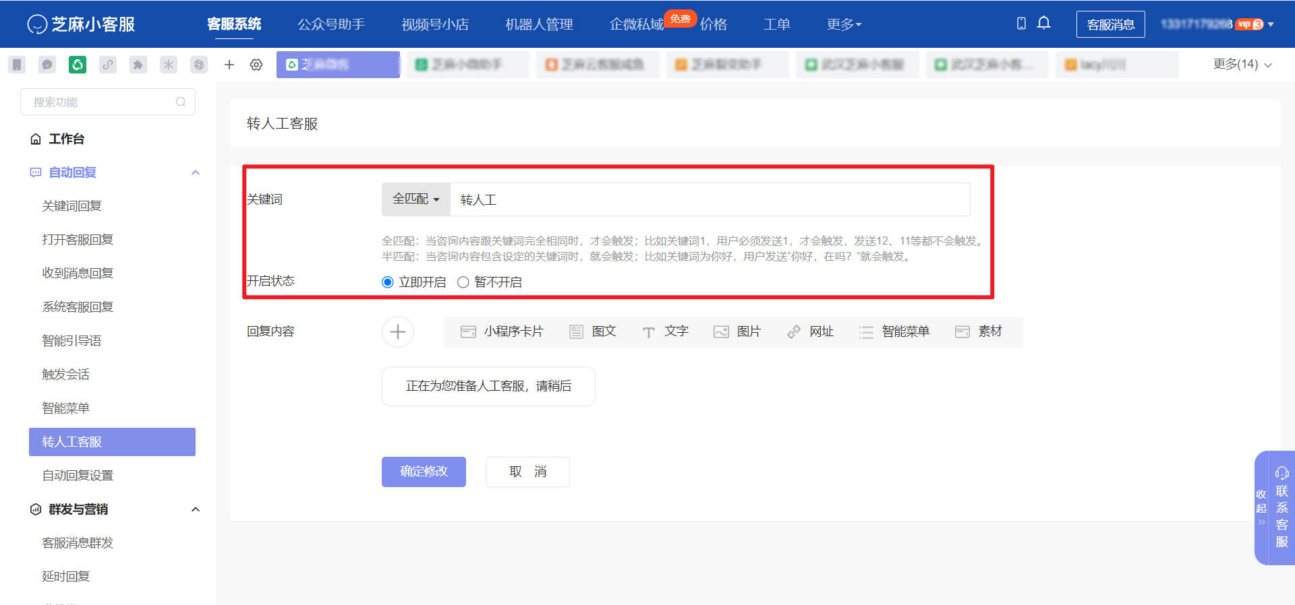
Task: Expand the 更多(14) accounts list
Action: tap(1242, 64)
